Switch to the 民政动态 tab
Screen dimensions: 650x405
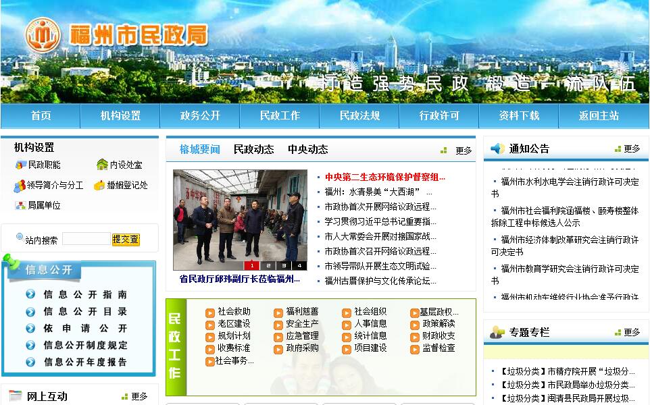click(x=253, y=149)
